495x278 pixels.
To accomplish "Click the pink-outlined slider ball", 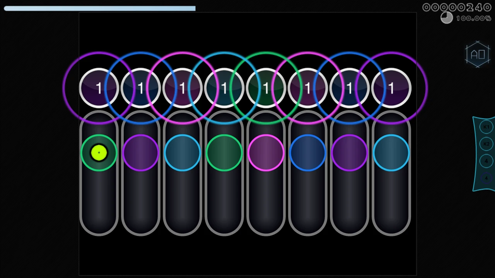I will click(x=266, y=153).
